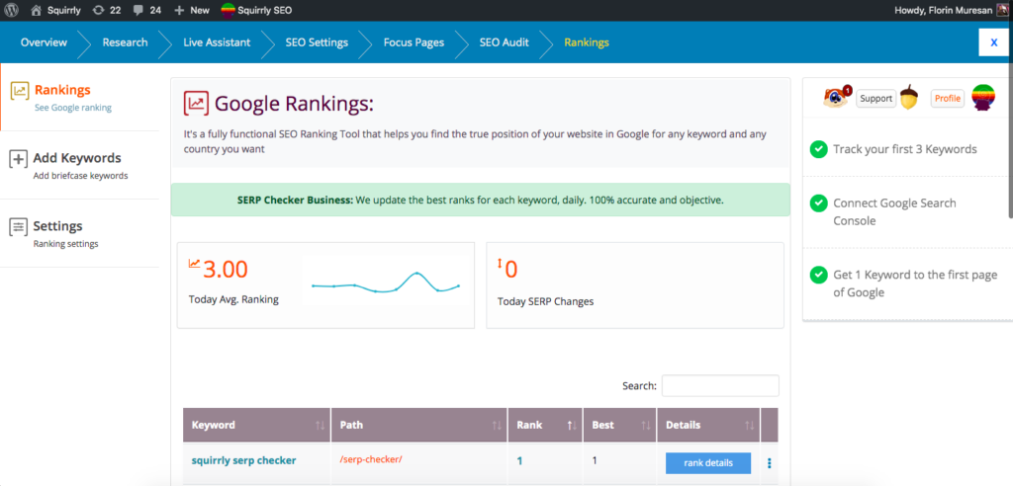Click the Profile button
This screenshot has width=1013, height=486.
[x=947, y=99]
